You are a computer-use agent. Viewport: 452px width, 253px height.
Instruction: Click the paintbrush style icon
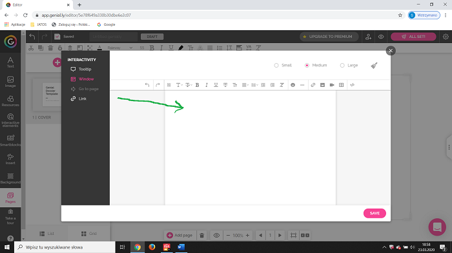point(374,66)
